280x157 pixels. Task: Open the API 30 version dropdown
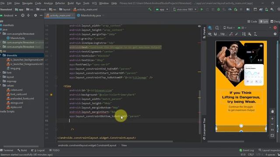click(x=242, y=28)
